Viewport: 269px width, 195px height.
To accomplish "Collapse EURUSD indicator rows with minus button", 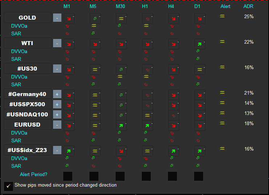I will tap(57, 125).
